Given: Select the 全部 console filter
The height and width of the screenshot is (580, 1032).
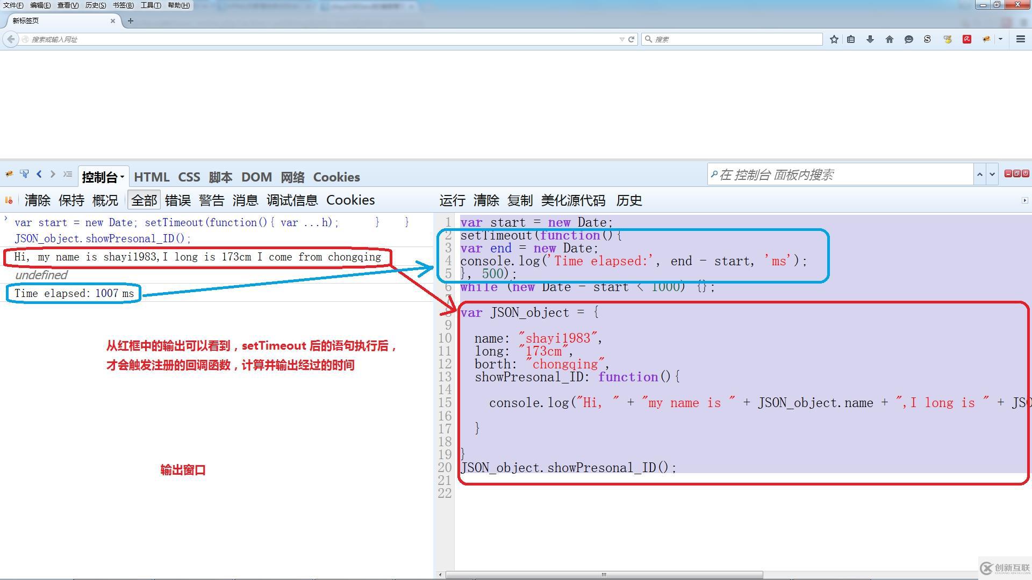Looking at the screenshot, I should (144, 200).
